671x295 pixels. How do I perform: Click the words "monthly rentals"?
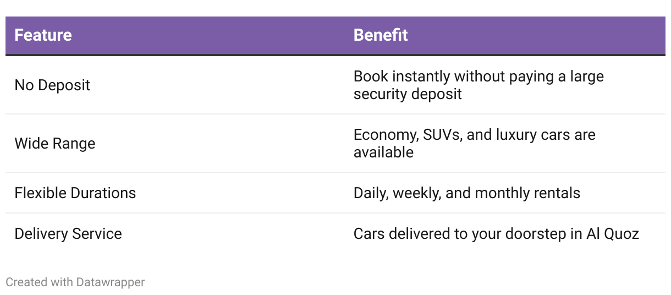click(x=527, y=193)
